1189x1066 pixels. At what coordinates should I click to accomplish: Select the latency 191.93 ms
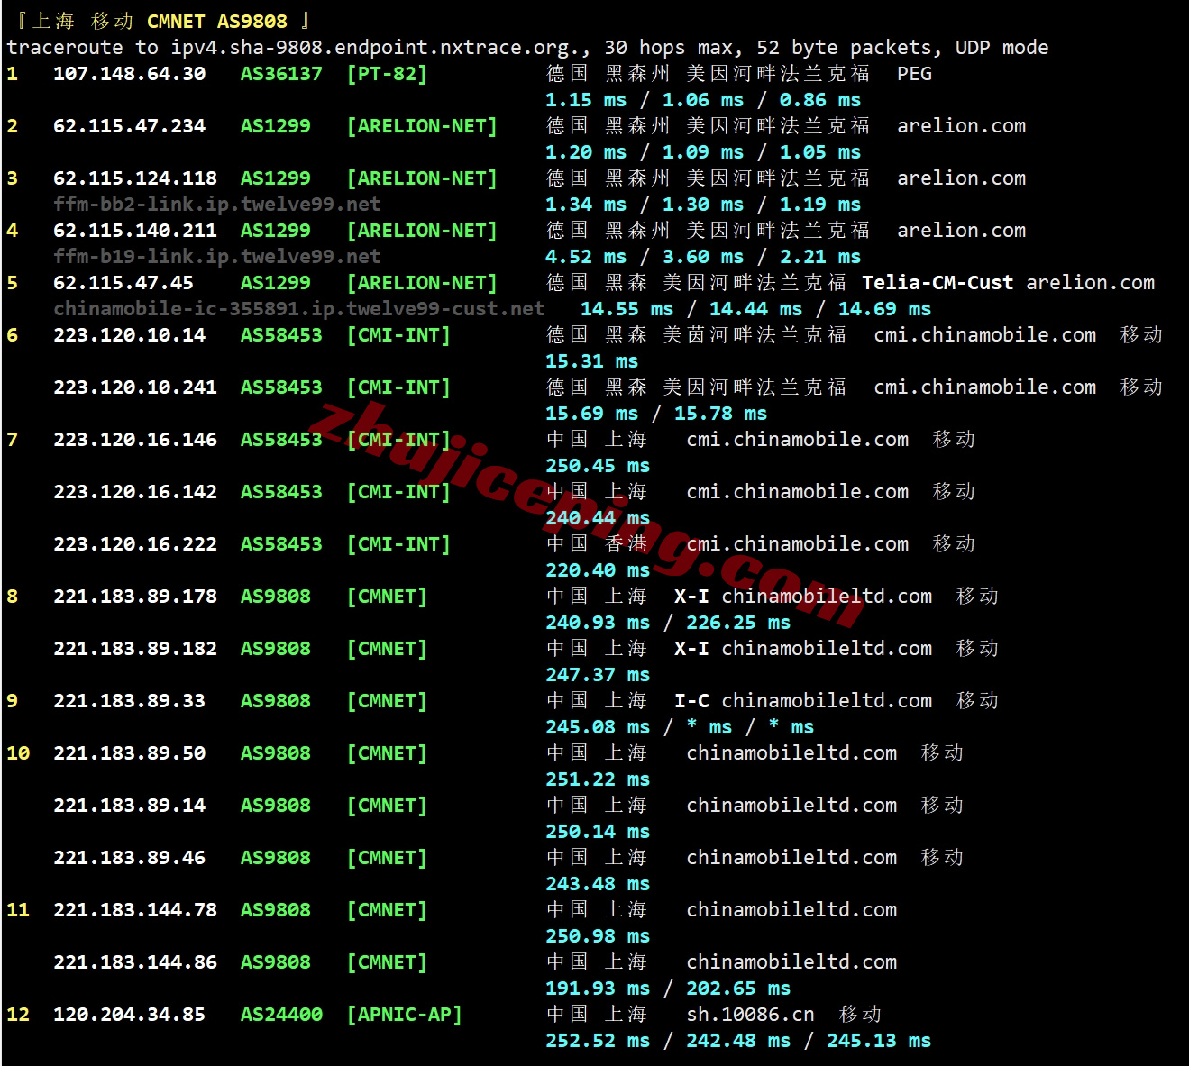598,989
